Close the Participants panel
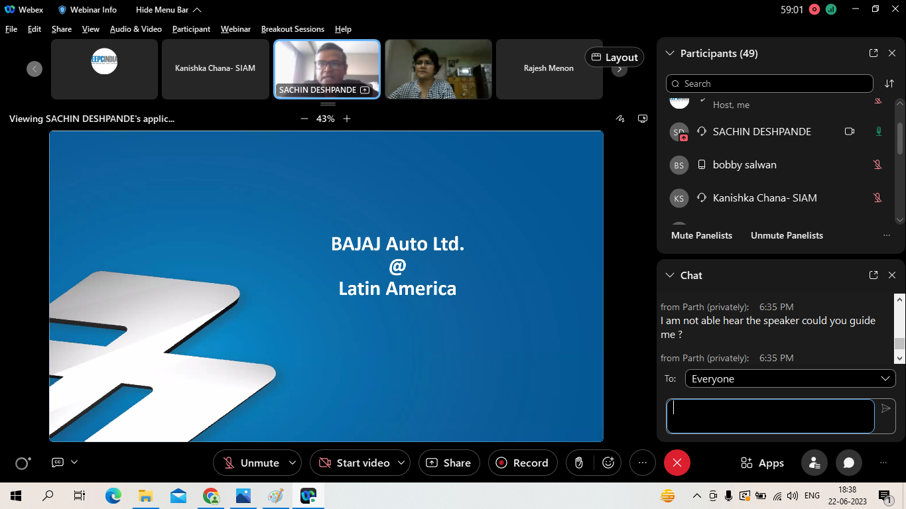Viewport: 906px width, 509px height. (x=892, y=53)
